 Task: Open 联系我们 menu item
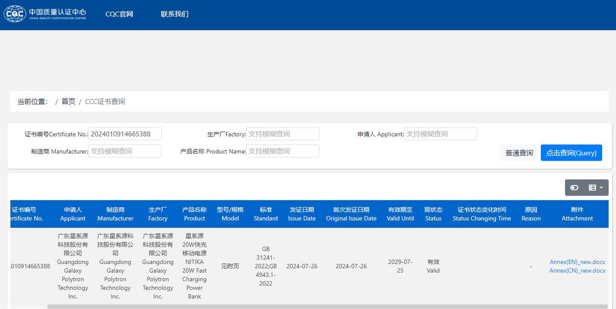click(x=175, y=14)
